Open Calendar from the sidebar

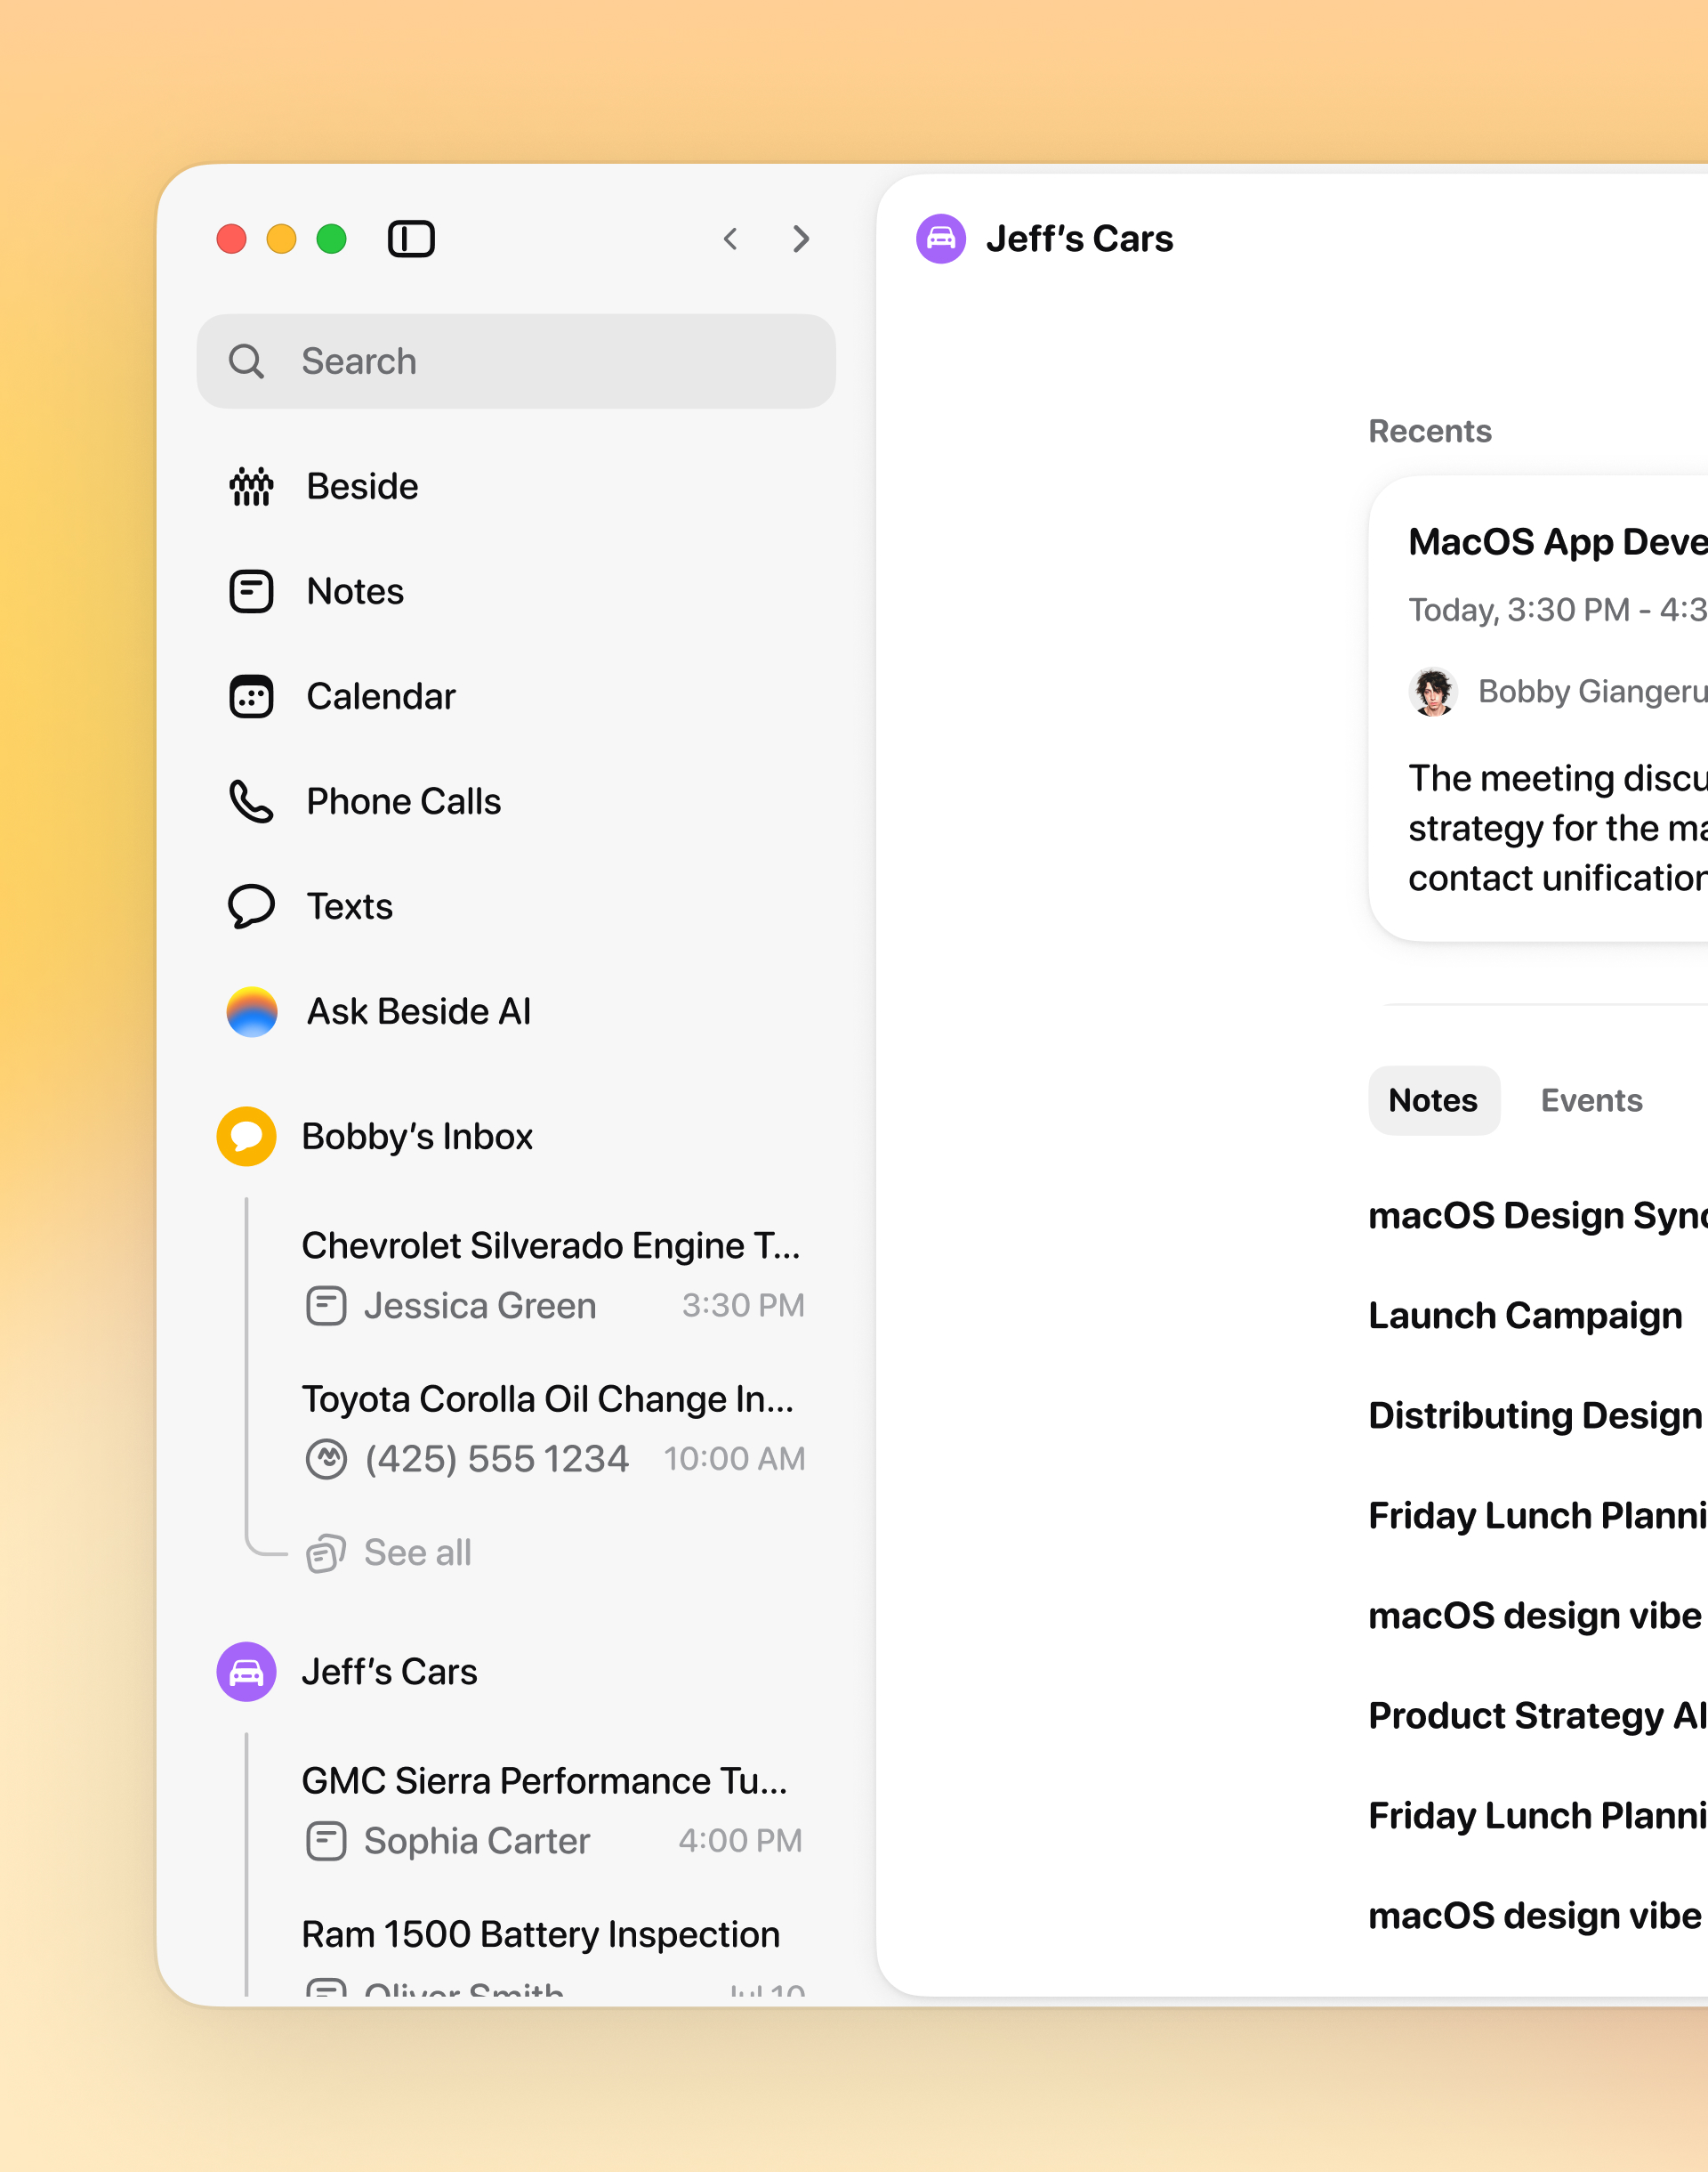pos(380,696)
